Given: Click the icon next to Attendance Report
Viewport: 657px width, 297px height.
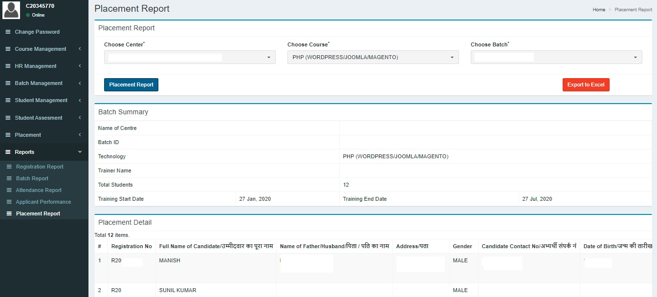Looking at the screenshot, I should click(9, 190).
